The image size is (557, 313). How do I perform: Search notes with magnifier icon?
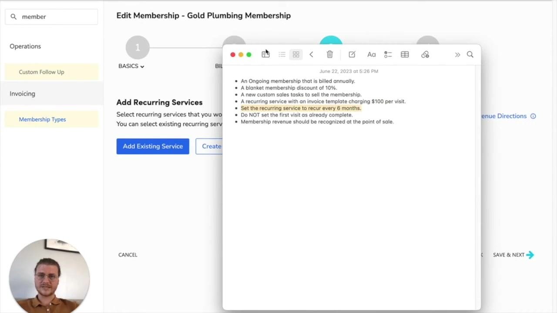click(x=470, y=54)
